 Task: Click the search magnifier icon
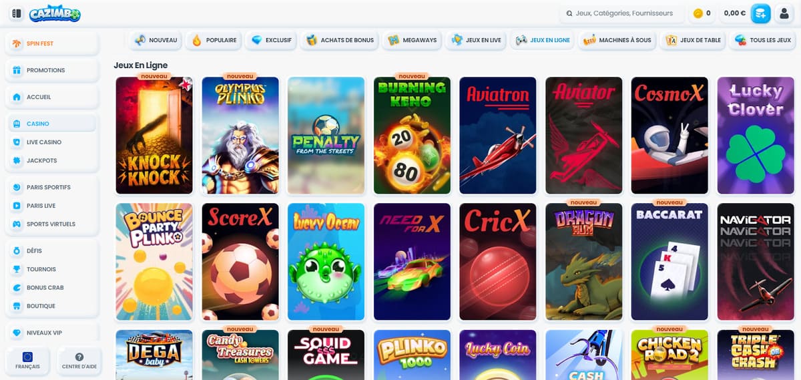click(x=569, y=13)
